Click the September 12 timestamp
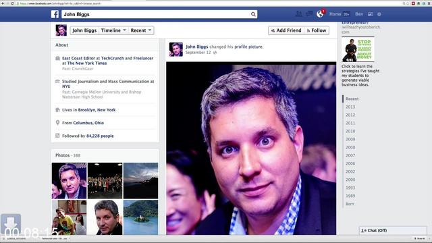 (x=198, y=53)
